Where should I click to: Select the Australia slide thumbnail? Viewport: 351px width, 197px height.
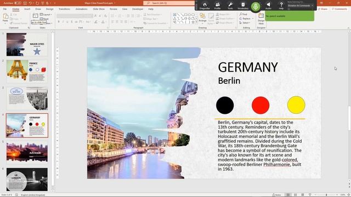(x=27, y=152)
